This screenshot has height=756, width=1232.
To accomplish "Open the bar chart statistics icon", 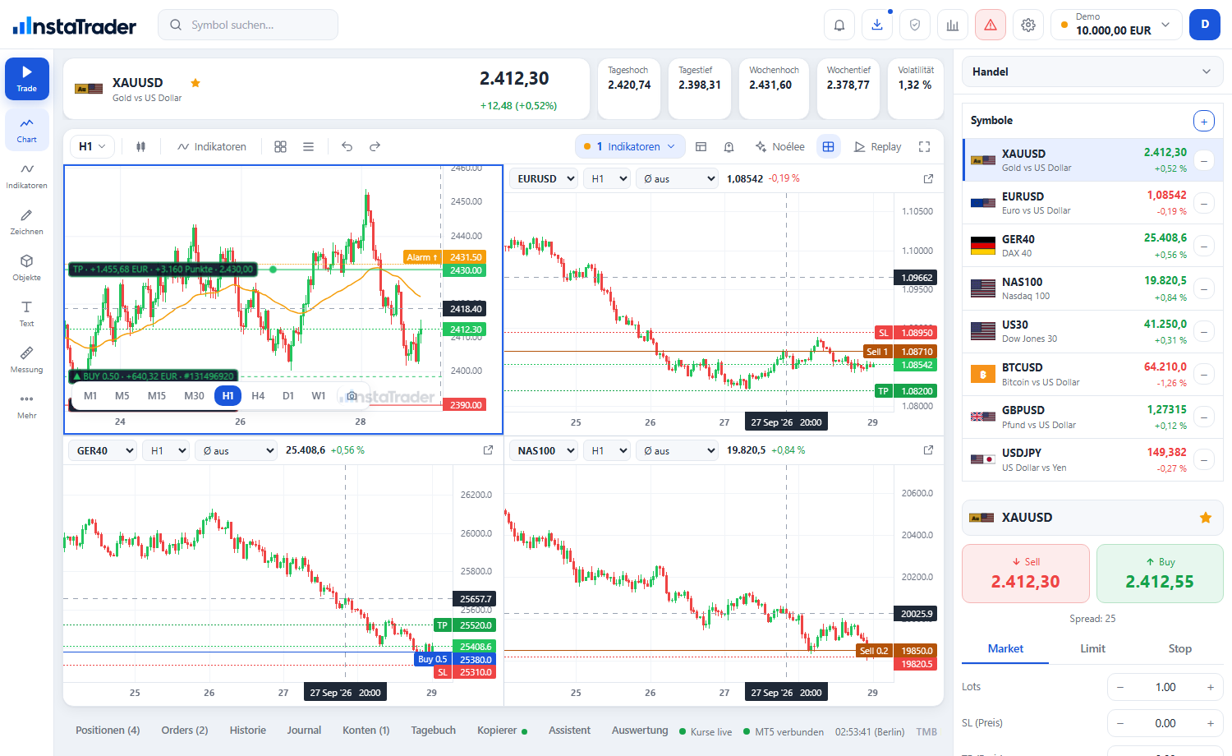I will (x=953, y=25).
